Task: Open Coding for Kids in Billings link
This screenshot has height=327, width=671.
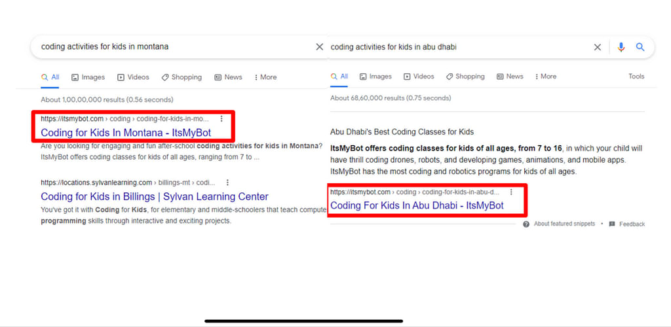Action: 154,196
